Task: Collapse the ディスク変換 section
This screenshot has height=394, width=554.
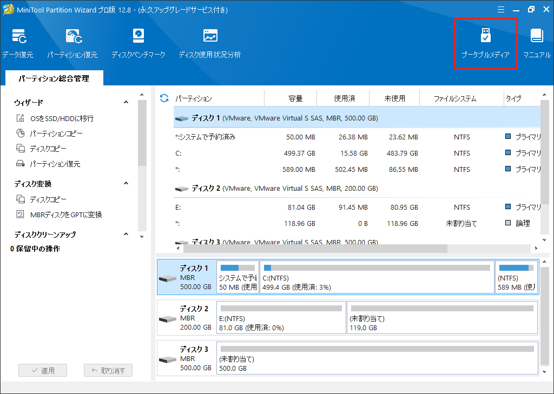Action: coord(126,184)
